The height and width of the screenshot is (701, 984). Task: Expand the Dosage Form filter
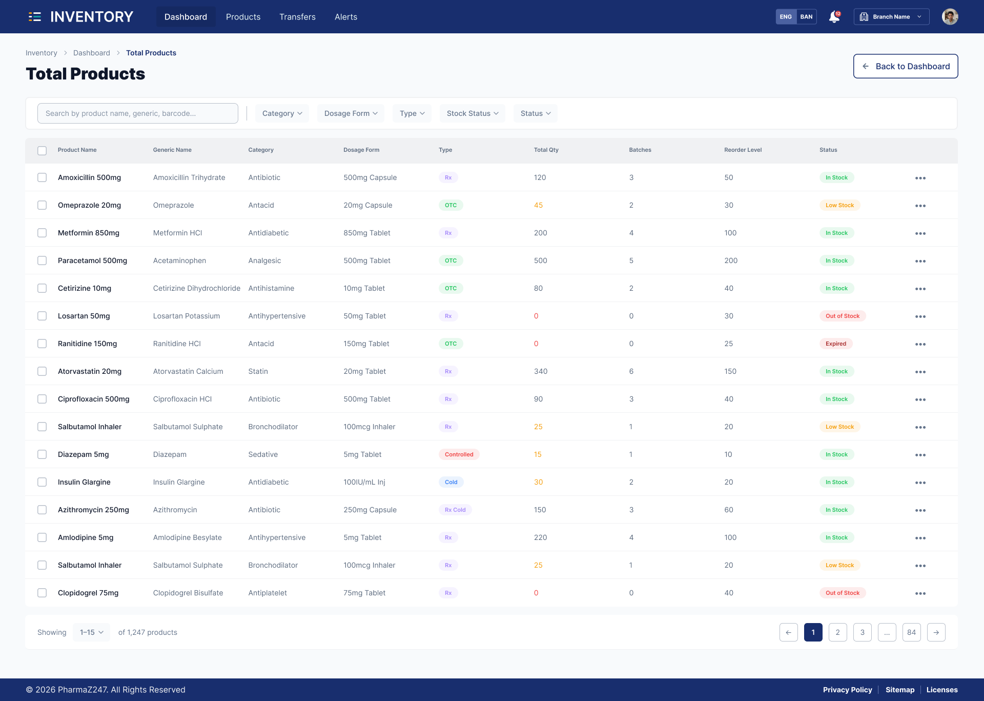(351, 113)
